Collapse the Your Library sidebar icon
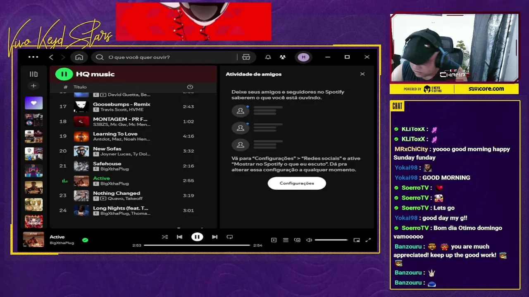Image resolution: width=529 pixels, height=297 pixels. (33, 74)
